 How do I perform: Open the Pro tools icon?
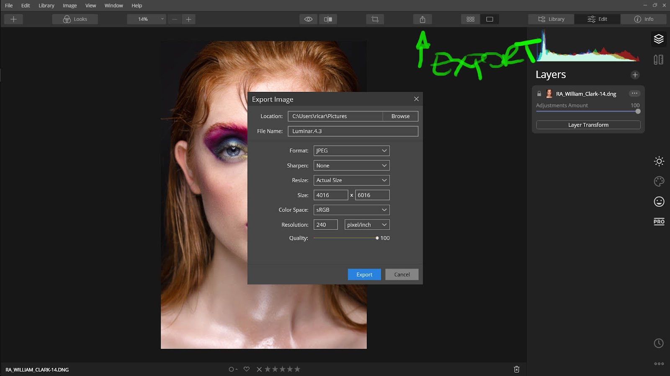659,221
